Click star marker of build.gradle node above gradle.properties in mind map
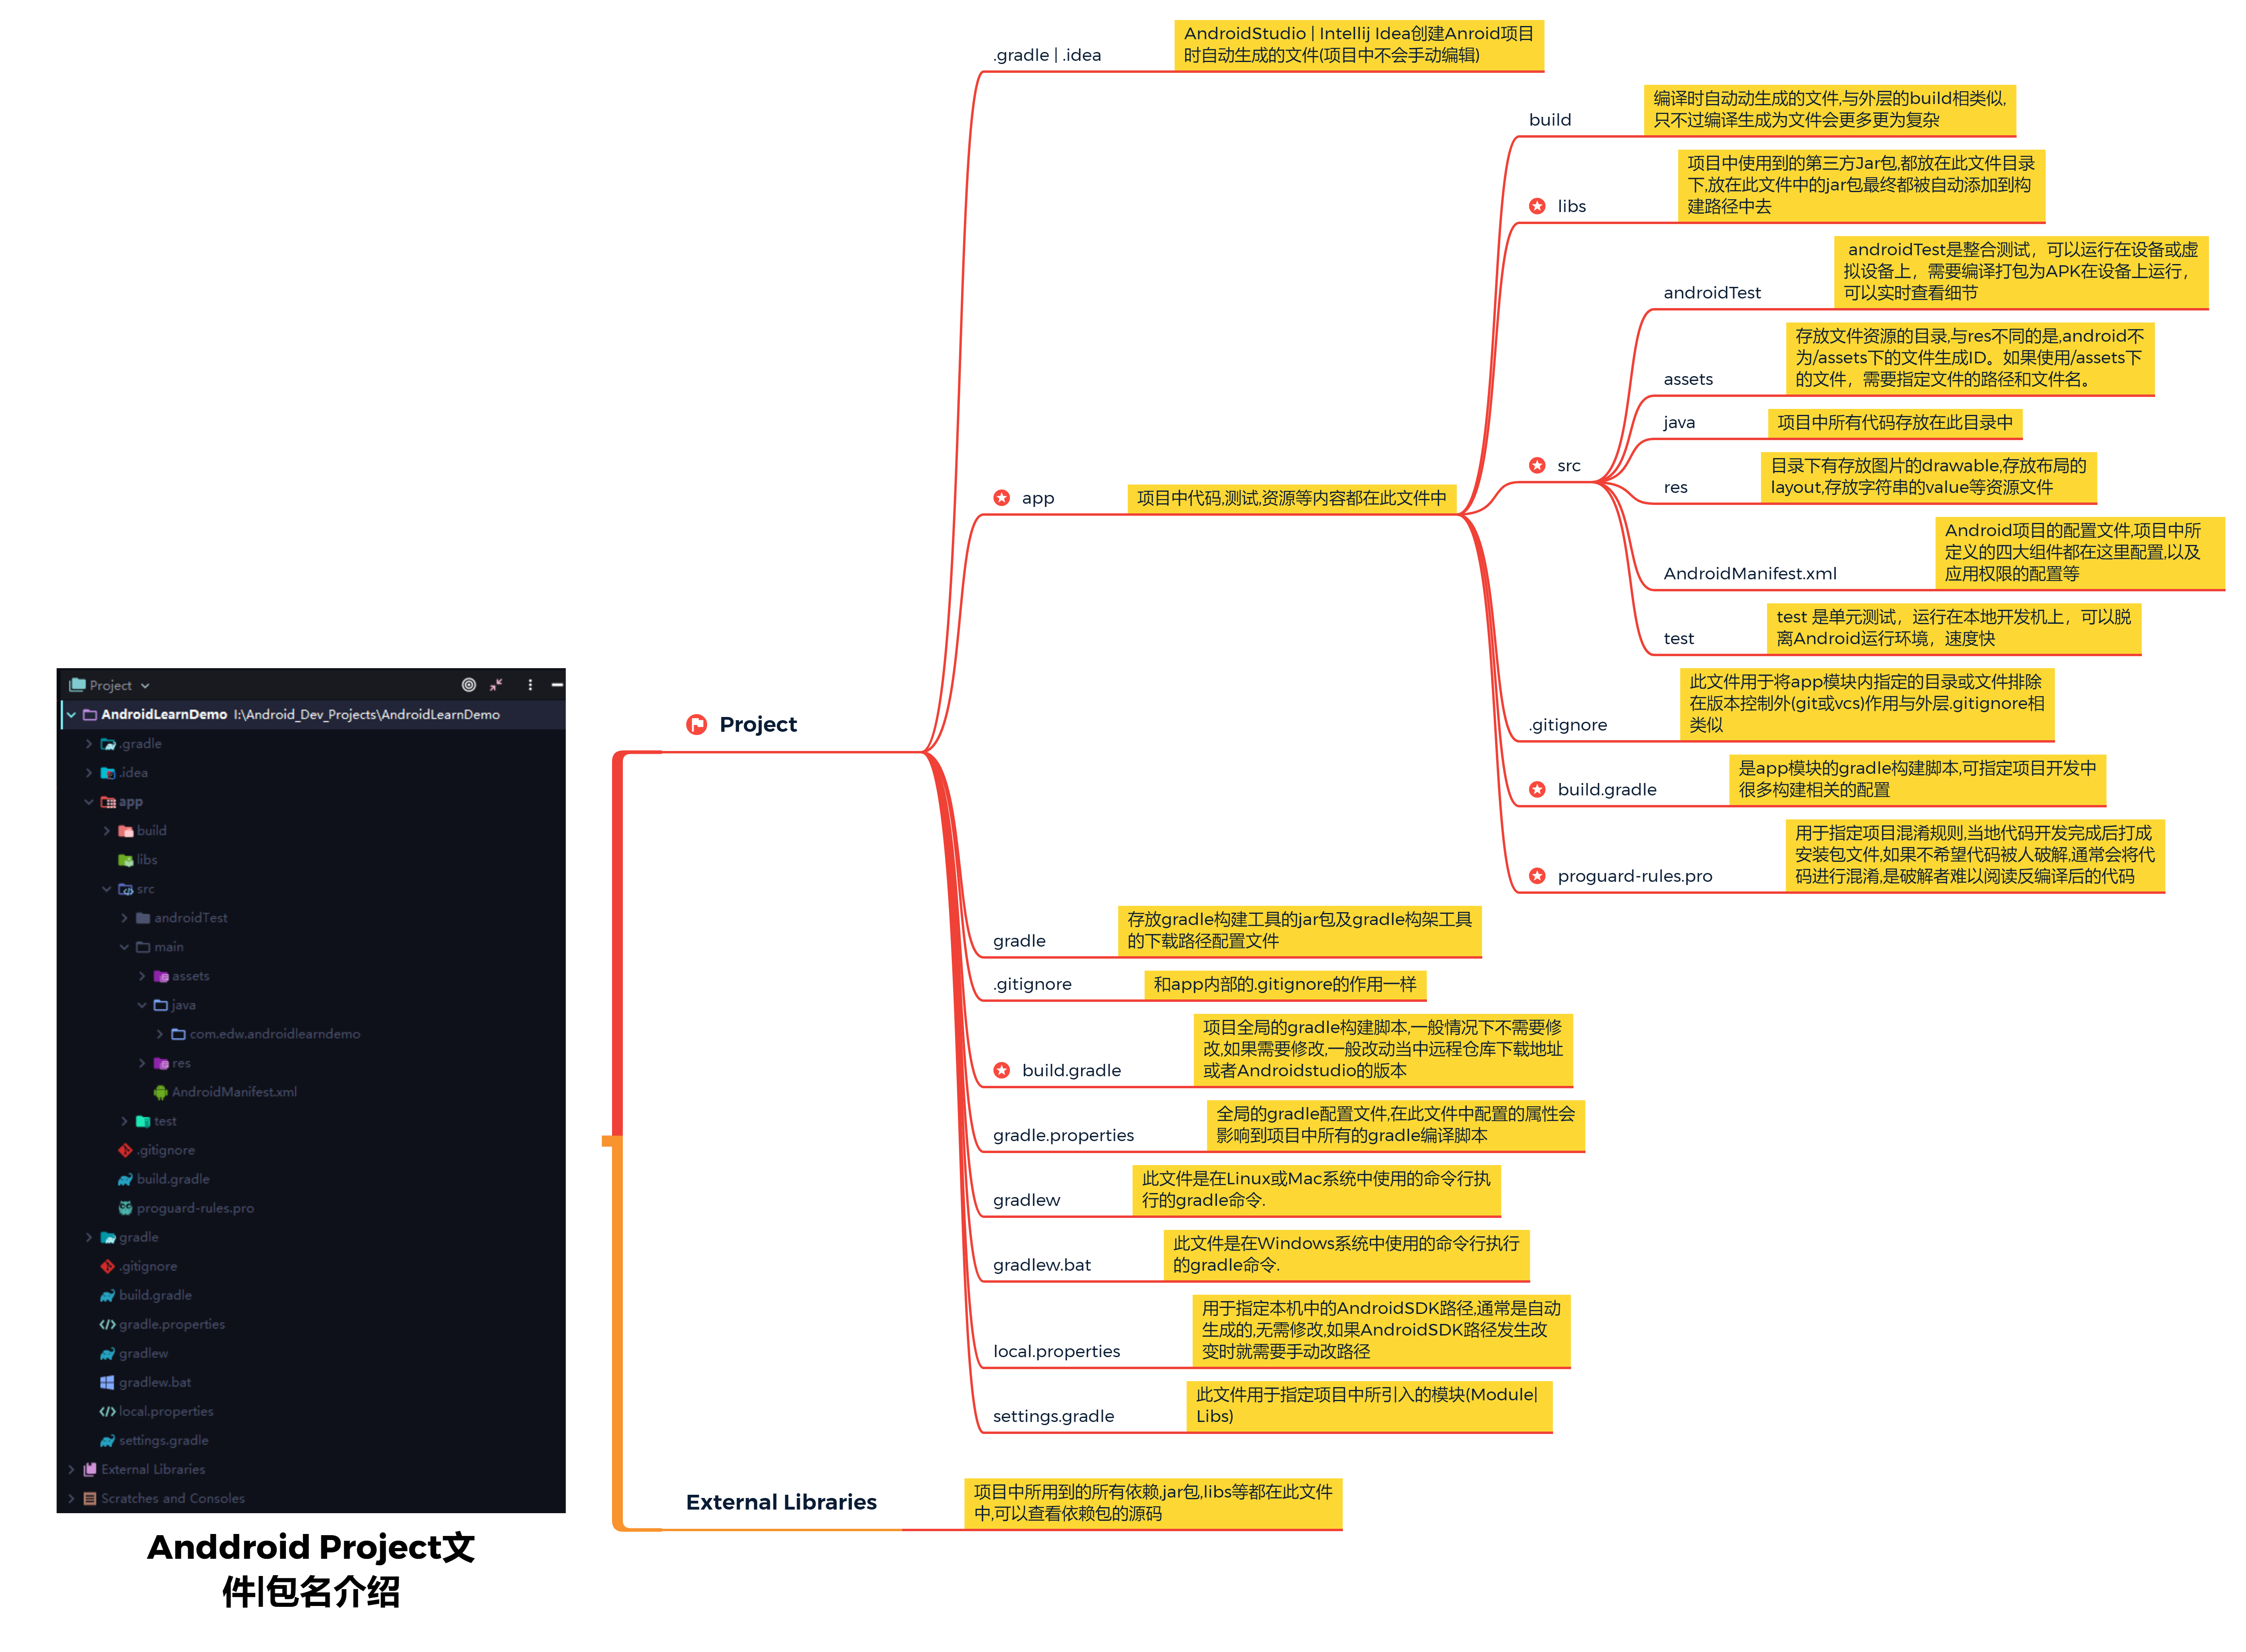Image resolution: width=2246 pixels, height=1652 pixels. point(1002,1070)
